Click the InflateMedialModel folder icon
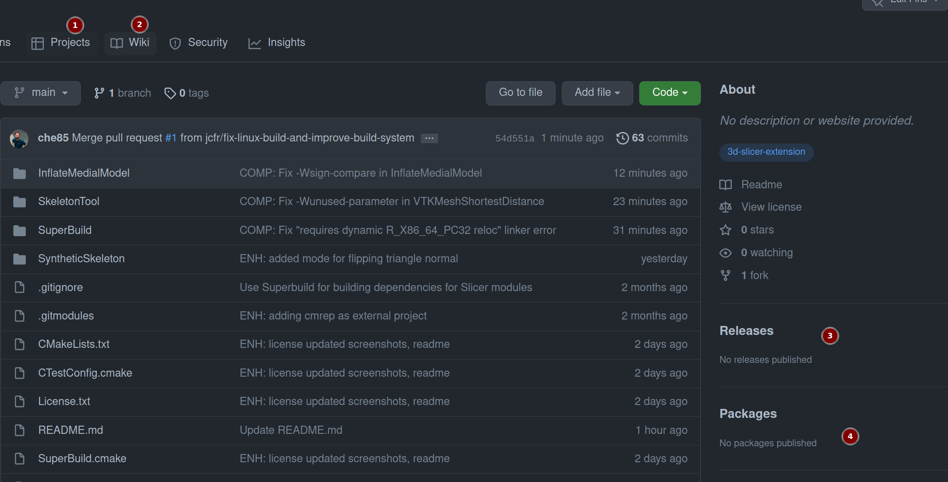The width and height of the screenshot is (948, 482). pos(19,173)
